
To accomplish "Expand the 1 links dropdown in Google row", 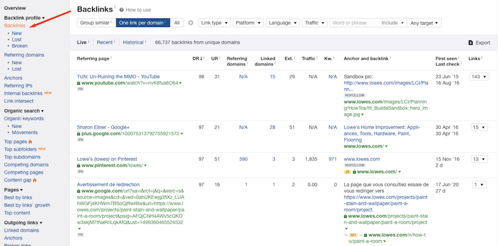I will (x=479, y=184).
